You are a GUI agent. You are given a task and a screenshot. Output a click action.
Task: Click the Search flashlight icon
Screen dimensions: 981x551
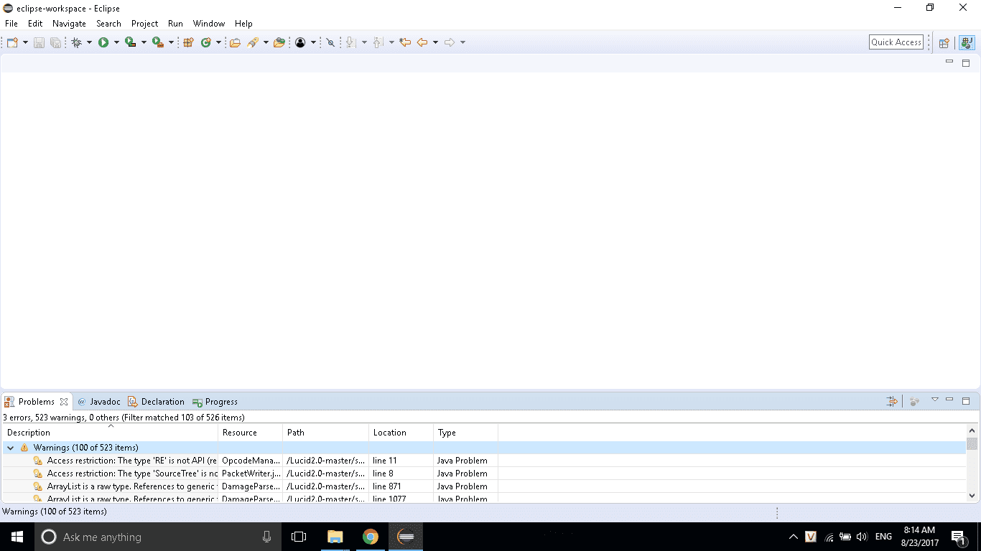point(253,42)
